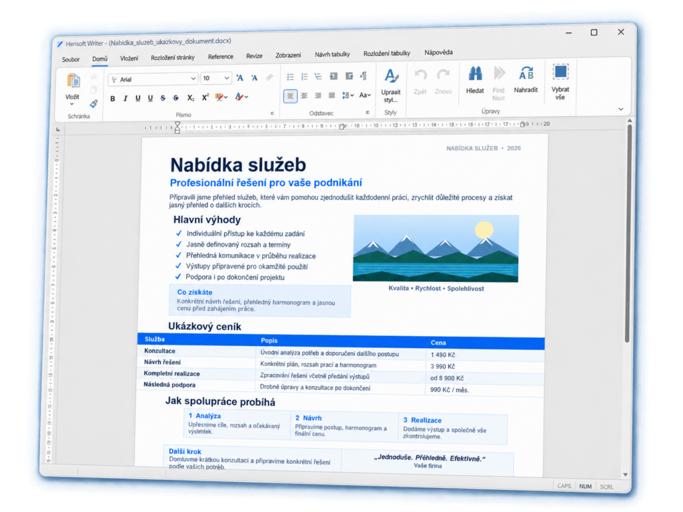Apply Subscript X₂ formatting
The width and height of the screenshot is (683, 512).
190,98
